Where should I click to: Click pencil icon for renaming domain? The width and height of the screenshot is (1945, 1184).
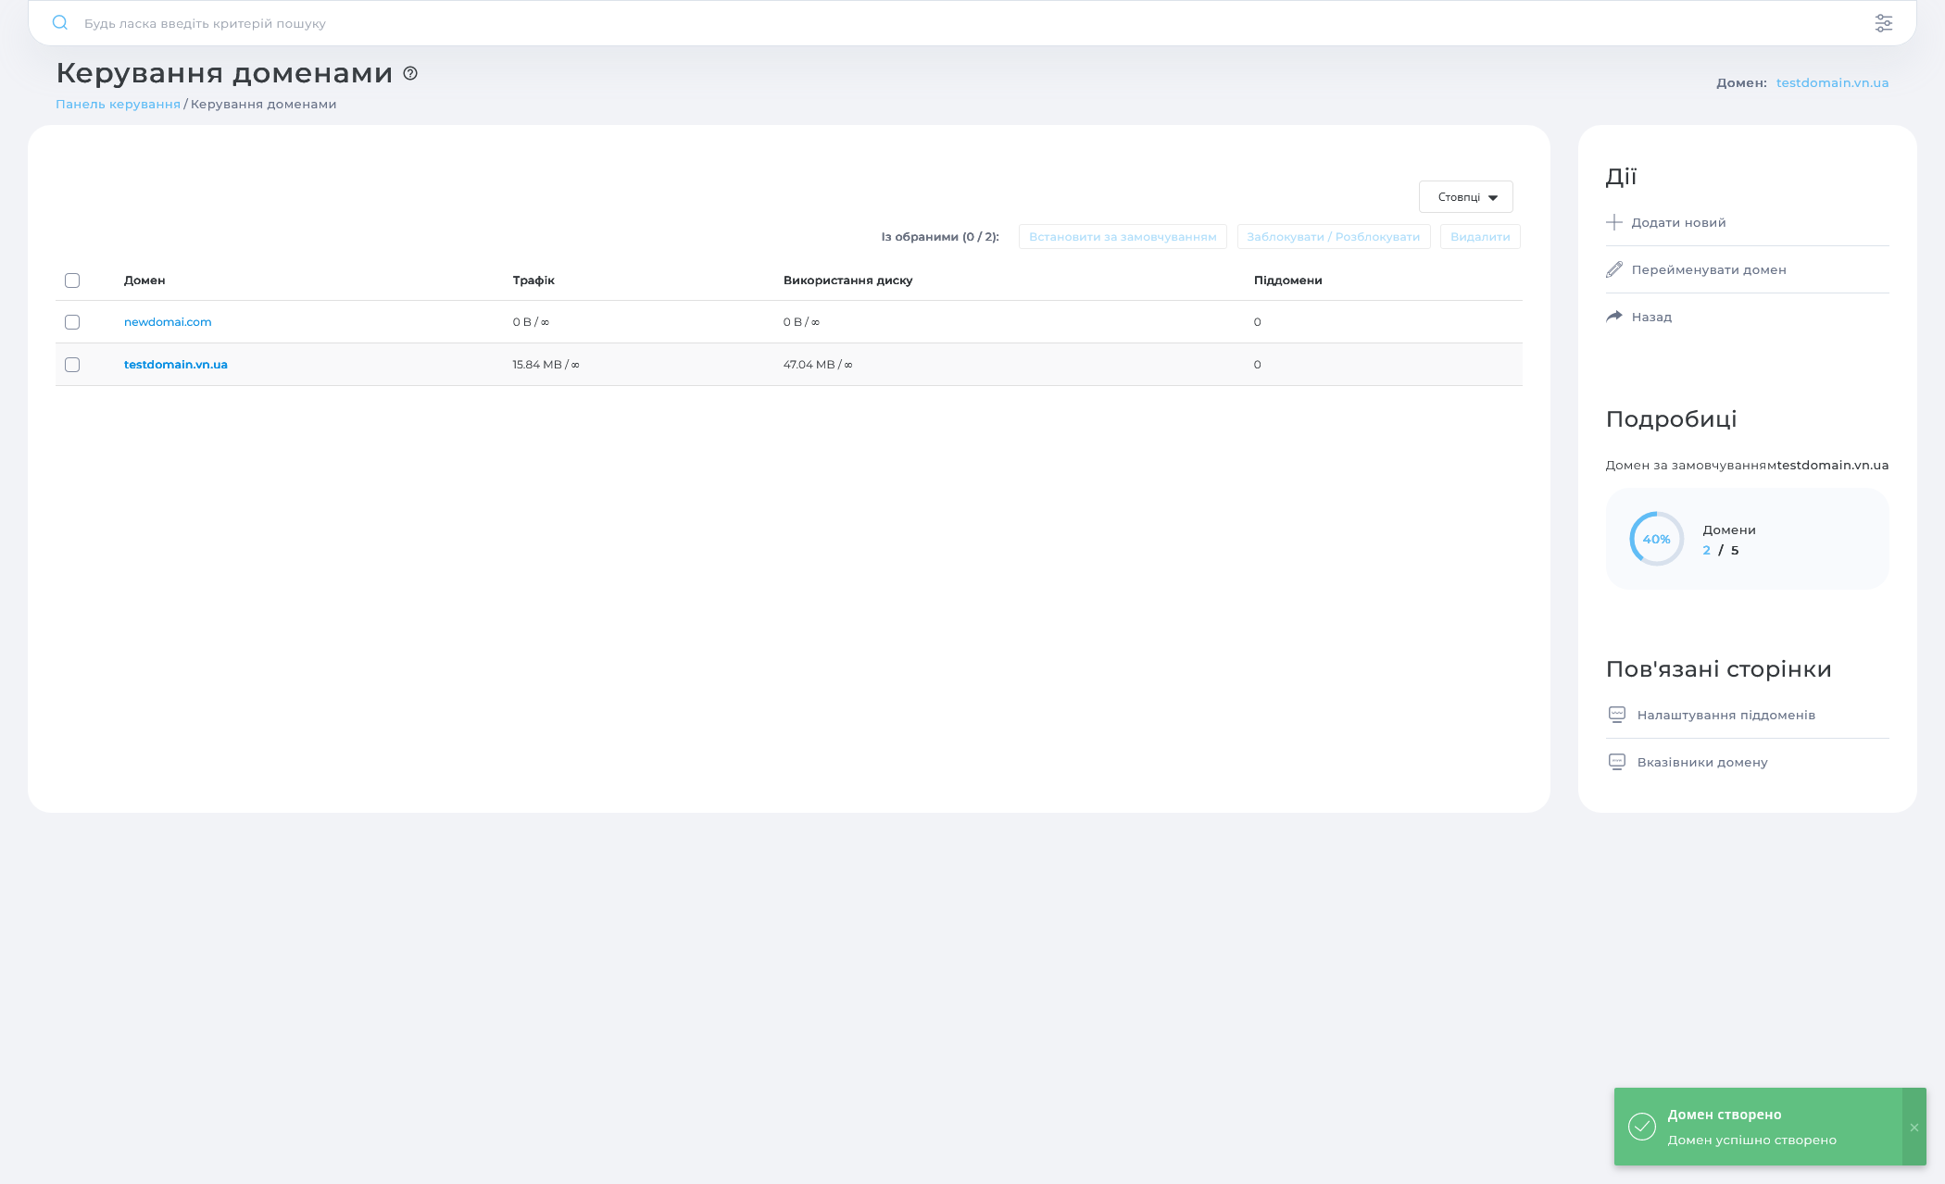pyautogui.click(x=1614, y=269)
